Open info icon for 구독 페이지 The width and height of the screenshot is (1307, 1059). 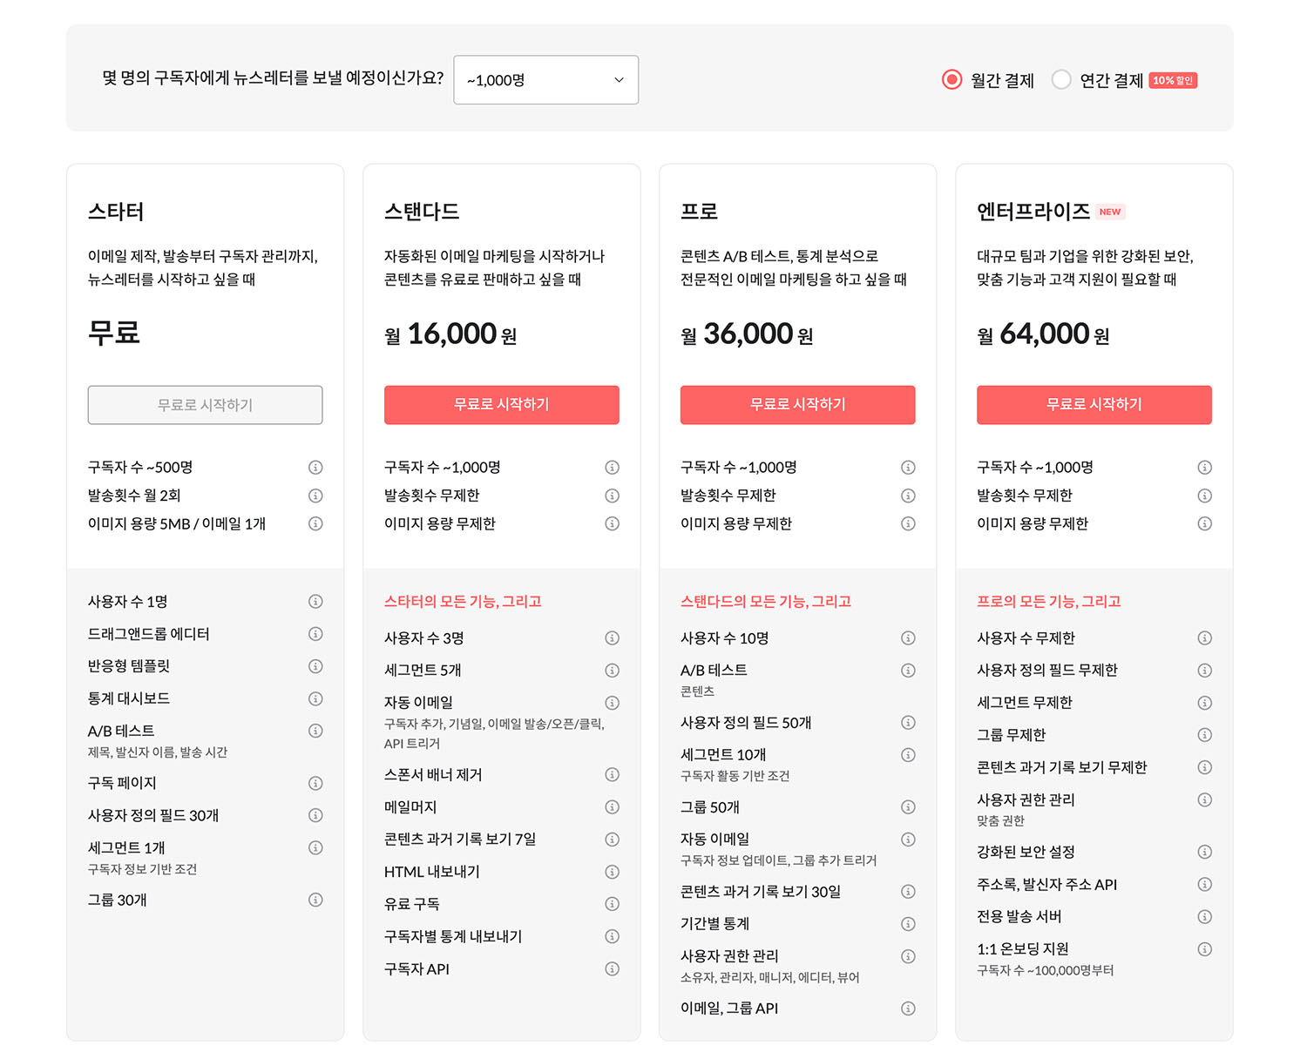315,783
